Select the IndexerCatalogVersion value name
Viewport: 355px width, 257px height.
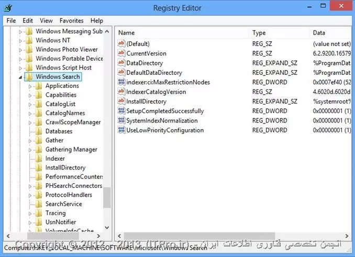point(156,92)
